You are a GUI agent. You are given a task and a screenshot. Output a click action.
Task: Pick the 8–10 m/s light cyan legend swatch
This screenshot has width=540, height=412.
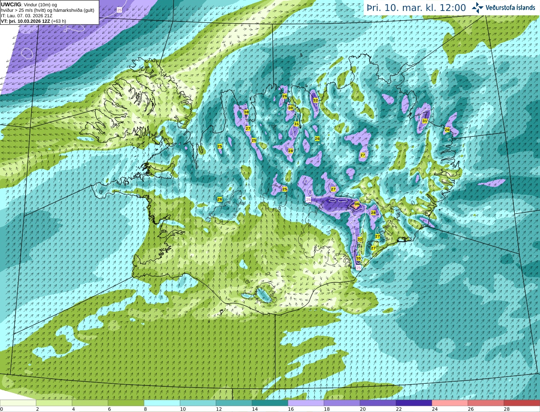click(x=162, y=403)
